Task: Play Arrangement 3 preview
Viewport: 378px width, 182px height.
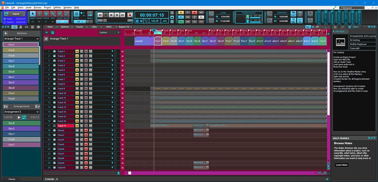Action: (19, 117)
